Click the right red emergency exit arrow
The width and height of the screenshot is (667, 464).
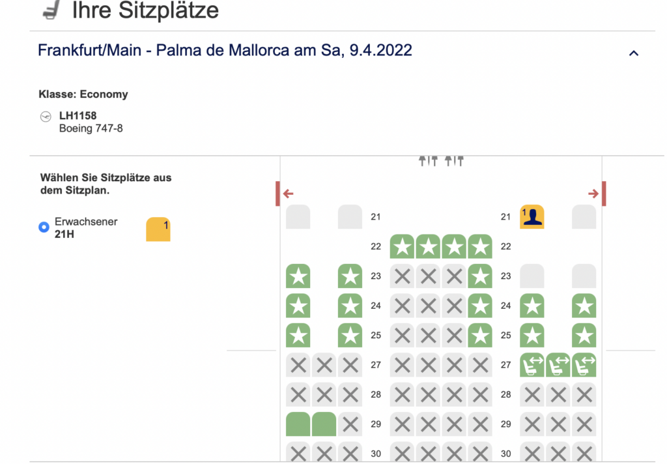(593, 194)
